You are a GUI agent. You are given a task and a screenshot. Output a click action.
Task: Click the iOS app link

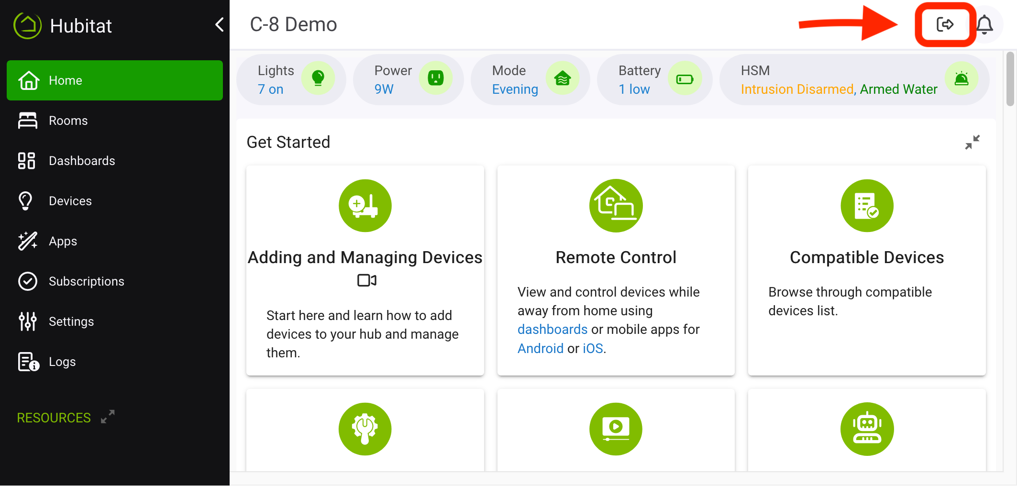(592, 348)
